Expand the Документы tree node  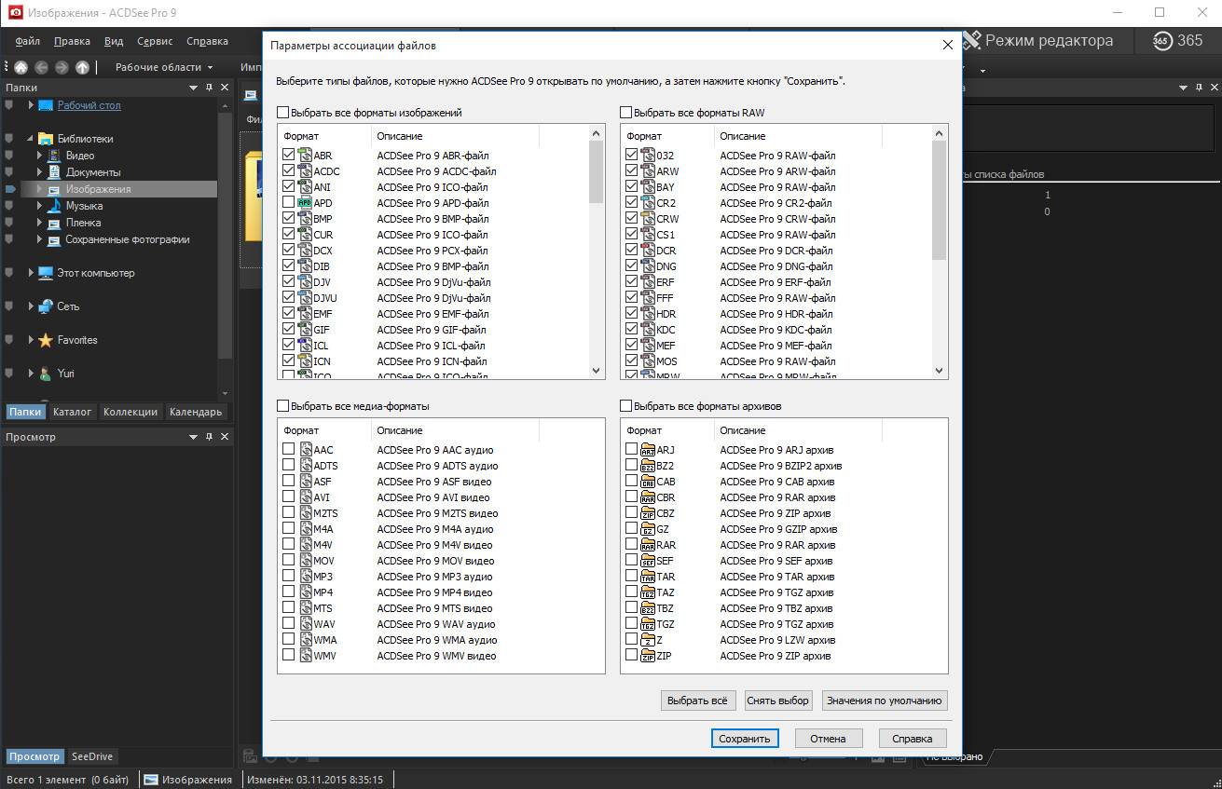click(39, 172)
